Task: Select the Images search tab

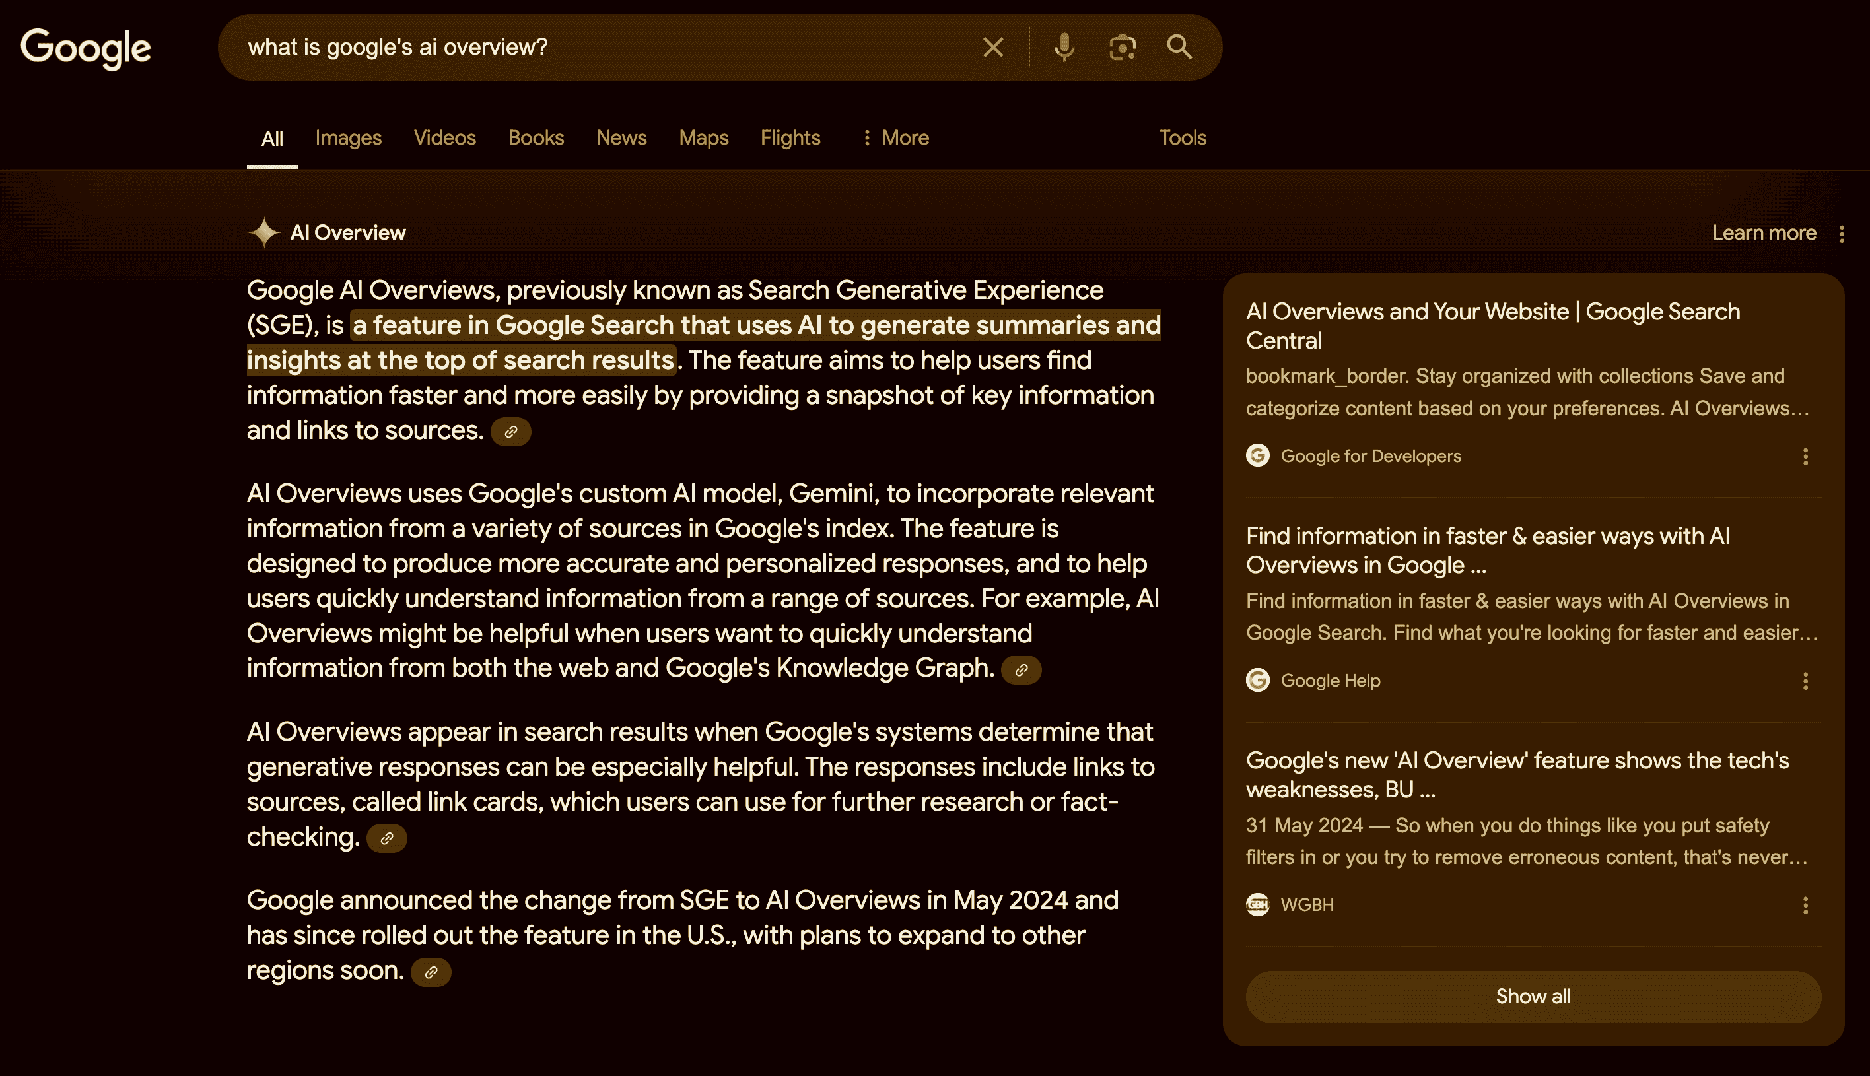Action: pos(349,137)
